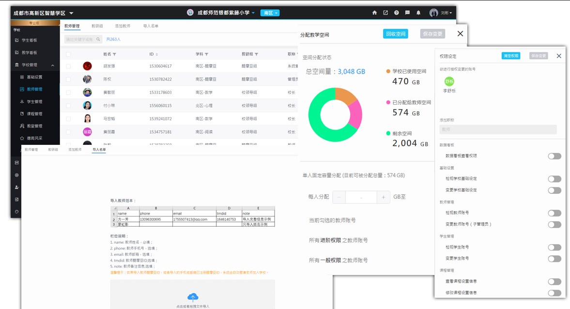Screen dimensions: 570x309
Task: Switch to the 教研组 tab
Action: pos(97,26)
